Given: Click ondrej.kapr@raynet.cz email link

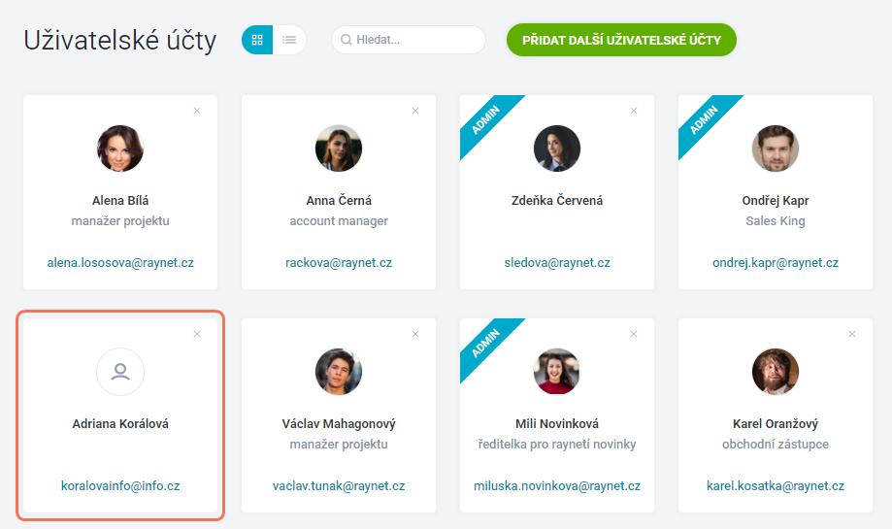Looking at the screenshot, I should [776, 263].
